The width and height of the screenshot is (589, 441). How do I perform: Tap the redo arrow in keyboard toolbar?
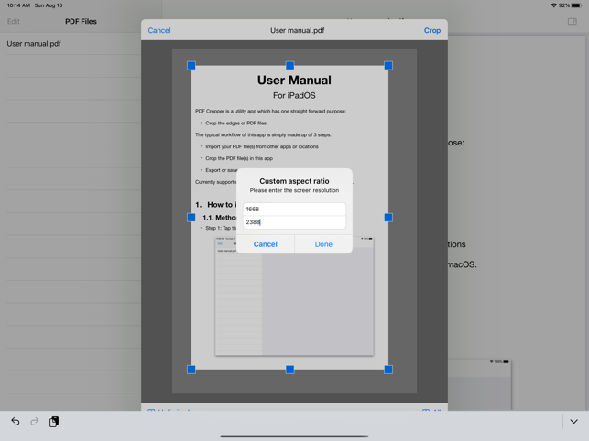(35, 422)
